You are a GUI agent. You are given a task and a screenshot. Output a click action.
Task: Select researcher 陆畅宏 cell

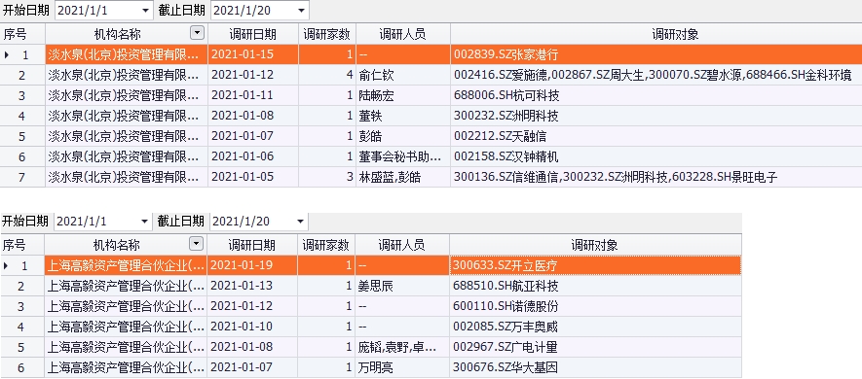[403, 95]
